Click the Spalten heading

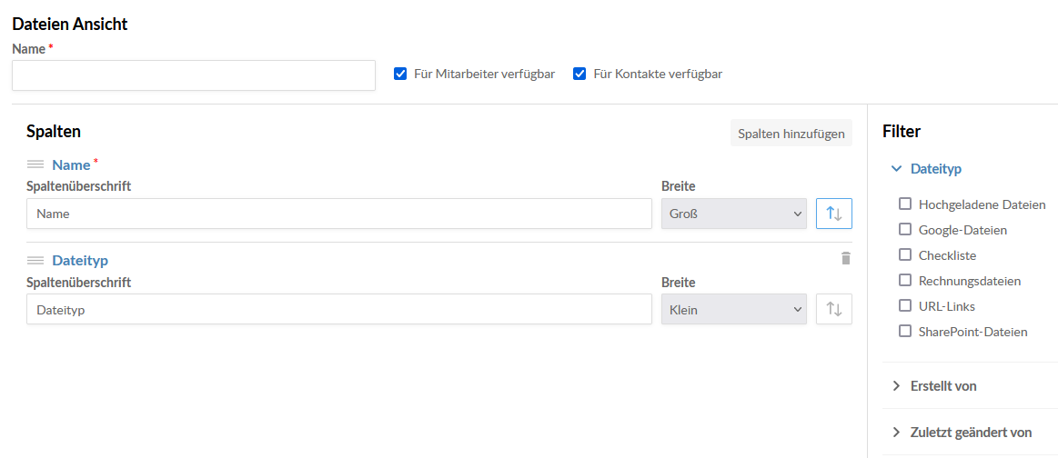[x=54, y=132]
